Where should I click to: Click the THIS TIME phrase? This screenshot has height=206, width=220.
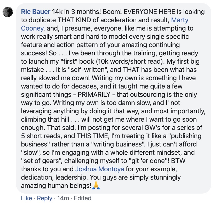(93, 136)
